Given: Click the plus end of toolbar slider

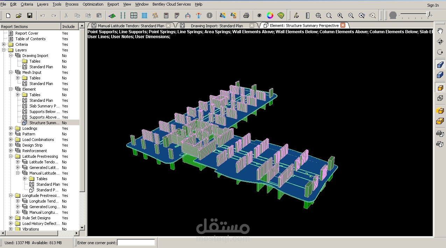Looking at the screenshot, I should [431, 15].
